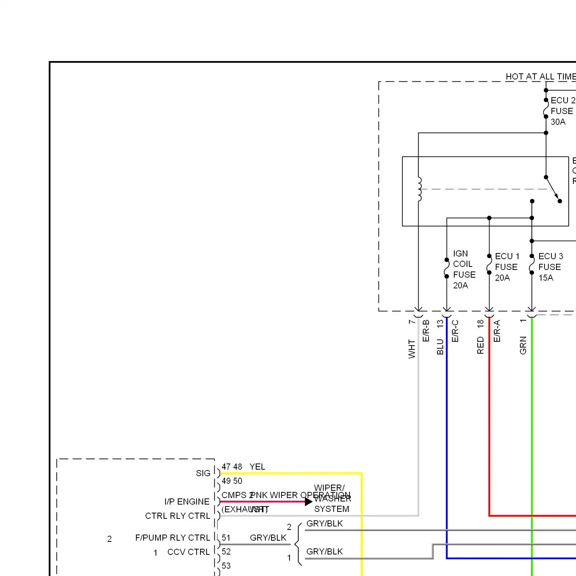Select the E/R-C connector label
The width and height of the screenshot is (576, 576).
point(455,331)
